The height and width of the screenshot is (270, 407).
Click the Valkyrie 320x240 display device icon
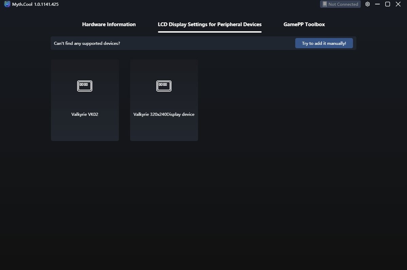click(164, 86)
